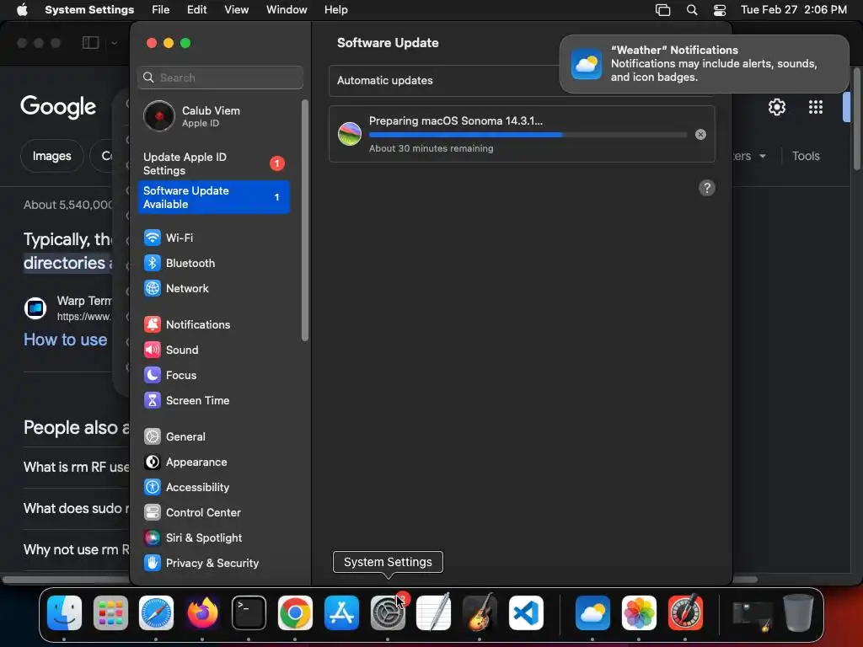
Task: Select Update Apple ID Settings
Action: [213, 163]
